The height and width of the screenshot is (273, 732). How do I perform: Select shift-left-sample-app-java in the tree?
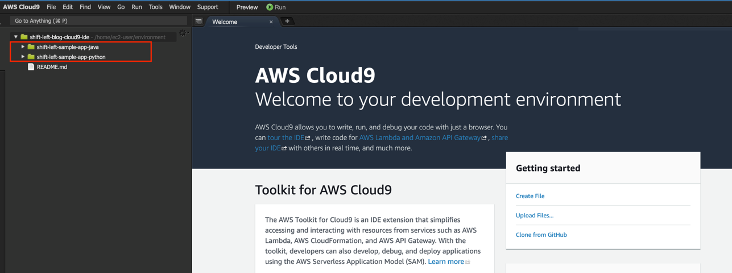[68, 47]
